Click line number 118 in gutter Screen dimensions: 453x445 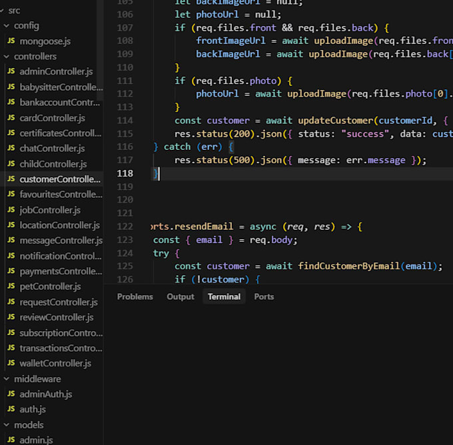tap(125, 173)
